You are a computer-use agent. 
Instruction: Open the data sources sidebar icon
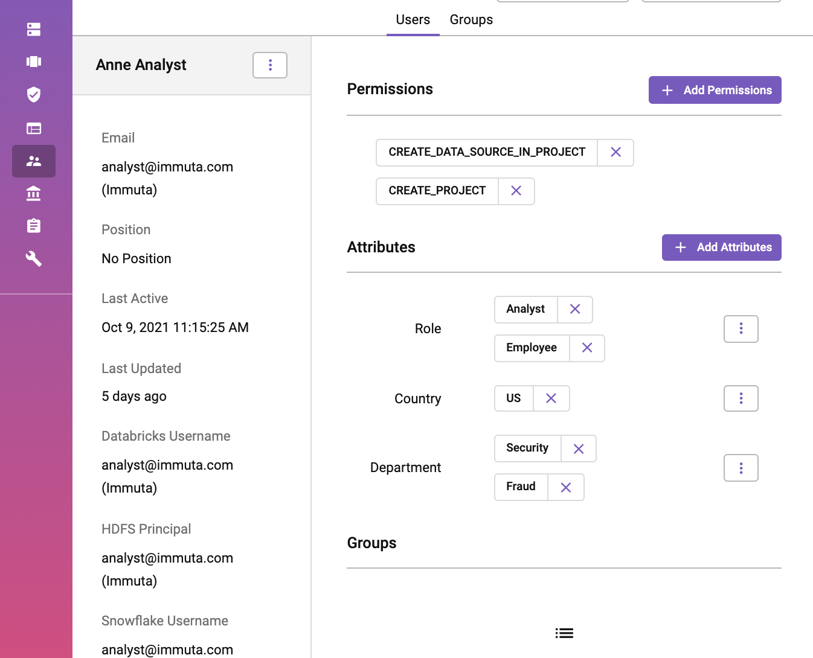pos(34,29)
